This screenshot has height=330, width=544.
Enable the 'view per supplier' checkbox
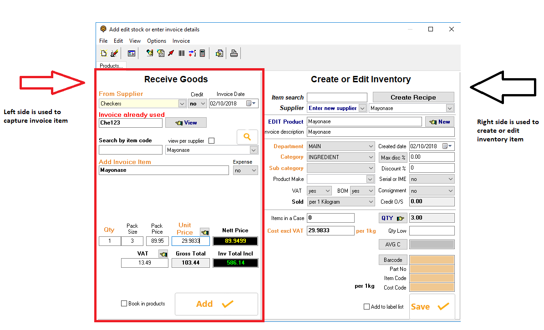(x=211, y=141)
